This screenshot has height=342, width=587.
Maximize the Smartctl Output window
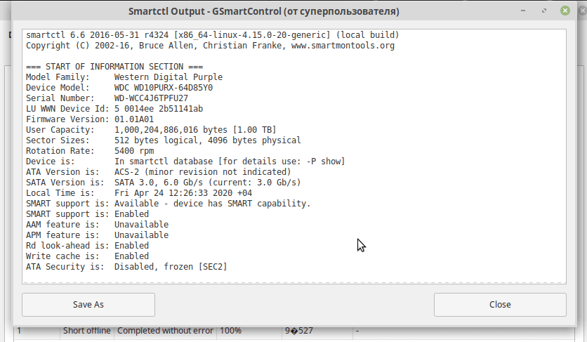click(x=544, y=11)
